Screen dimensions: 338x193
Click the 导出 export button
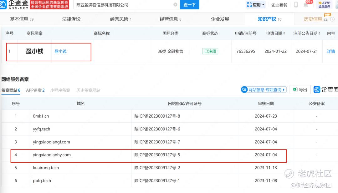(300, 89)
